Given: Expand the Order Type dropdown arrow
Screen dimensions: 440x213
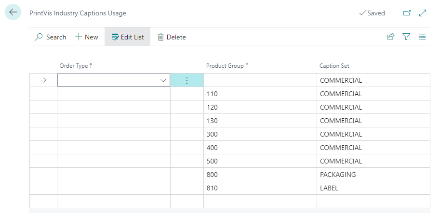Looking at the screenshot, I should [x=163, y=80].
